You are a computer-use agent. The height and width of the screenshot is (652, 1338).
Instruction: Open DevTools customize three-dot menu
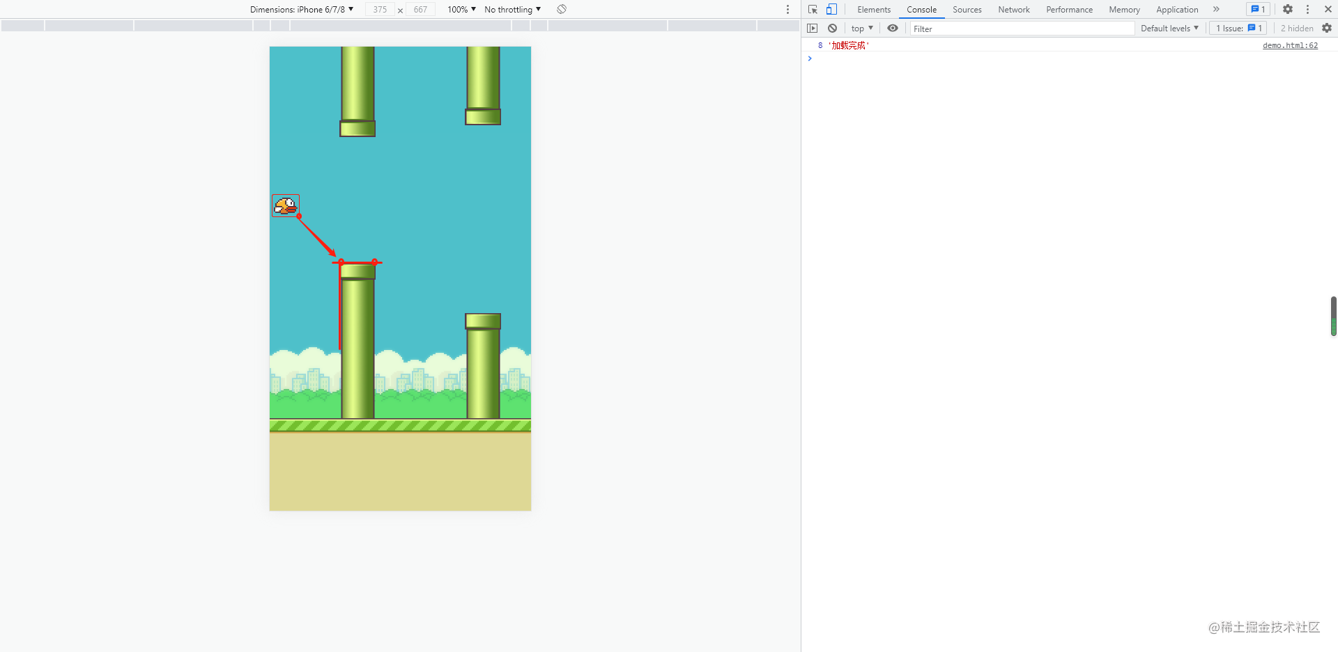pos(1307,9)
